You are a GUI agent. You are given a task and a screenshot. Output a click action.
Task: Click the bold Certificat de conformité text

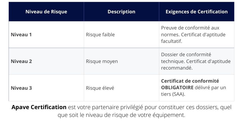click(190, 81)
